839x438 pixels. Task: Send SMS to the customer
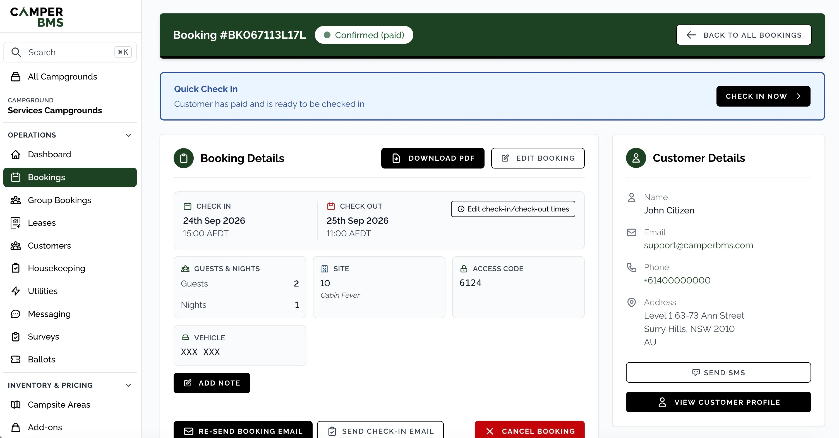coord(718,372)
